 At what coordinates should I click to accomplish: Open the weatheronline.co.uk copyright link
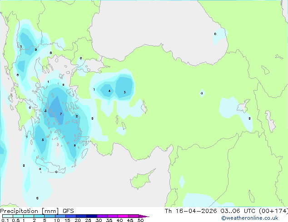click(250, 218)
